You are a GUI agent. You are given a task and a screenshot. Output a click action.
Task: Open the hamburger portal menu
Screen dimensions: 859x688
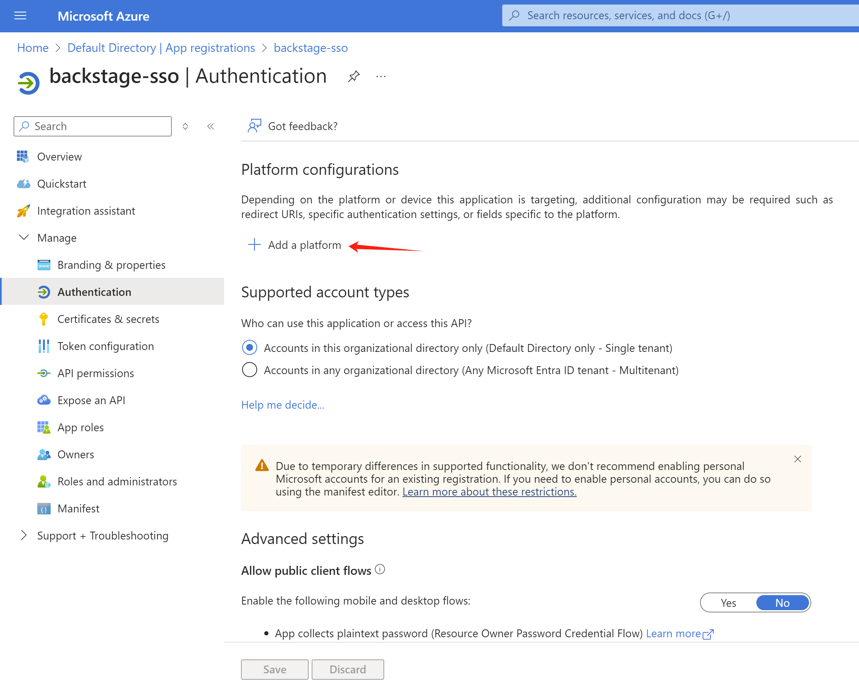click(x=20, y=16)
